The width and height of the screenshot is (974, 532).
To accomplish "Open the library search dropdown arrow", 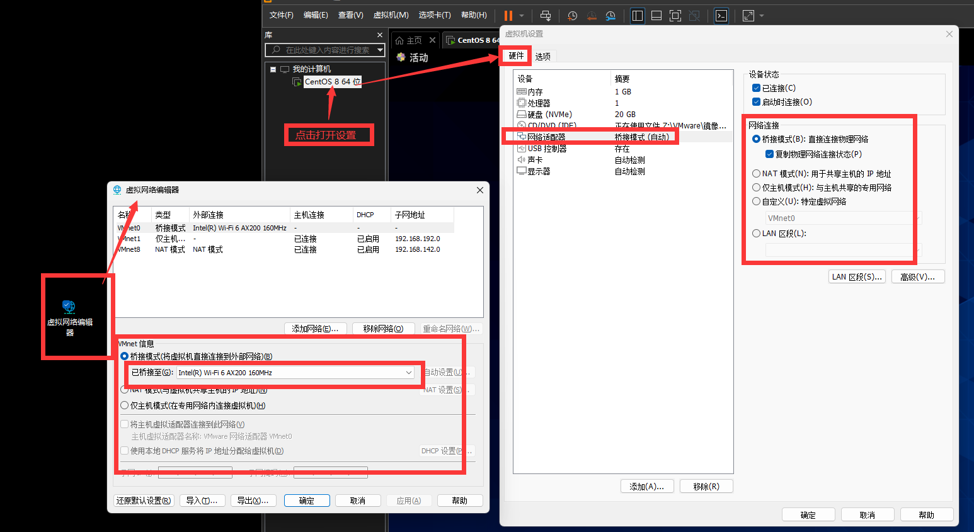I will tap(380, 50).
